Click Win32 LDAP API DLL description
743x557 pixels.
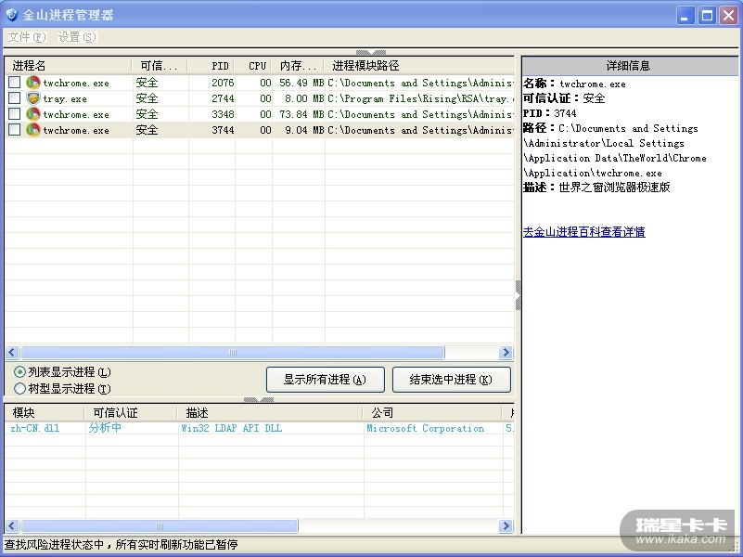[232, 428]
